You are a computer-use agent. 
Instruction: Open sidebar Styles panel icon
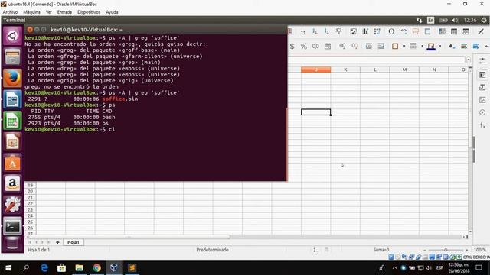pos(482,88)
